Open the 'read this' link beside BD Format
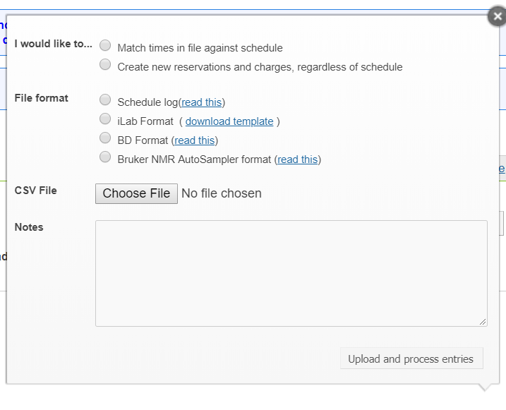 click(194, 140)
